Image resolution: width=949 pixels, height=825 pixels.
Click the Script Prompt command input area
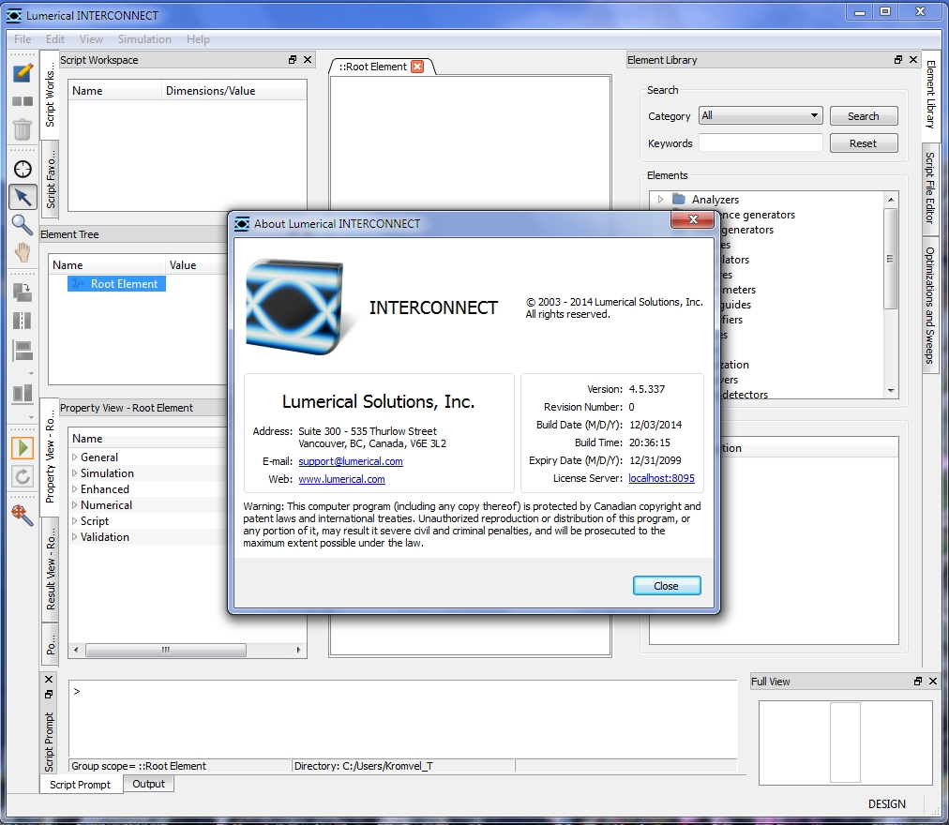(x=402, y=718)
